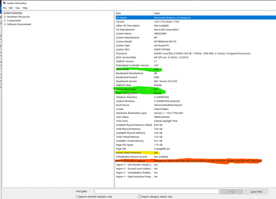The width and height of the screenshot is (276, 199).
Task: Click inside the Find what input field
Action: point(155,191)
